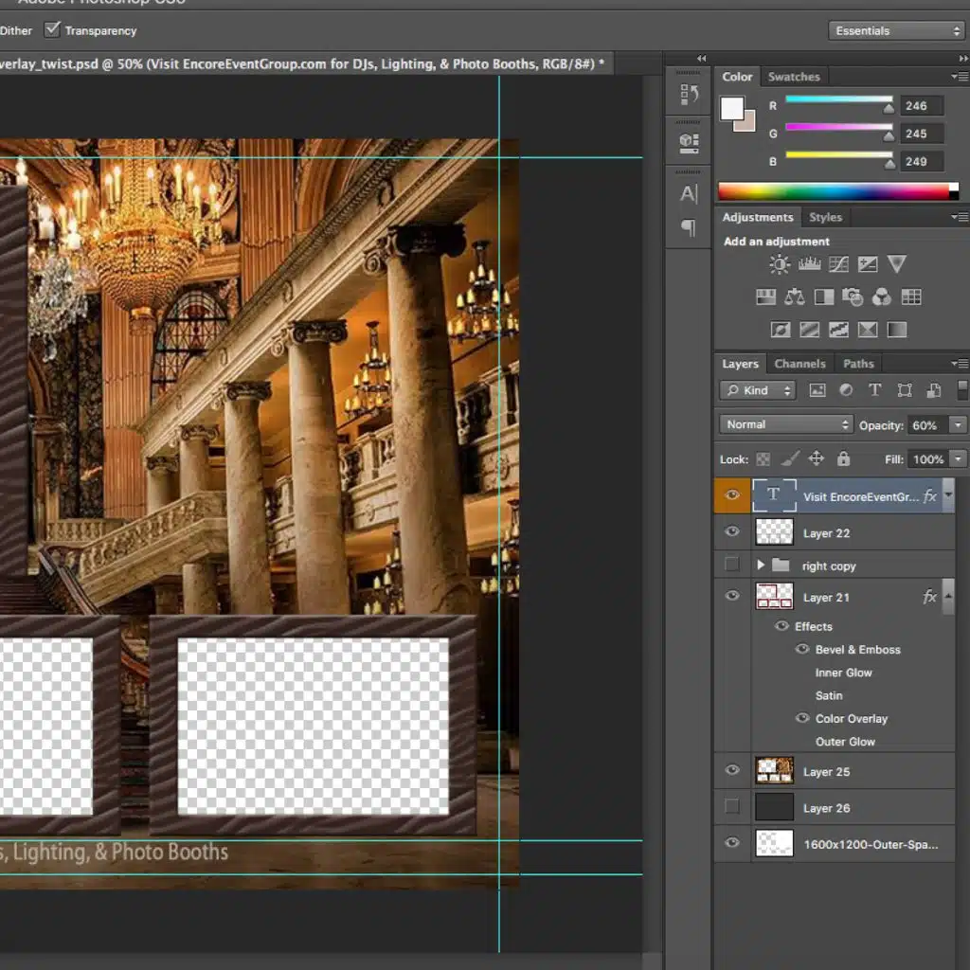Image resolution: width=970 pixels, height=970 pixels.
Task: Filter layers by type layers icon
Action: (x=874, y=390)
